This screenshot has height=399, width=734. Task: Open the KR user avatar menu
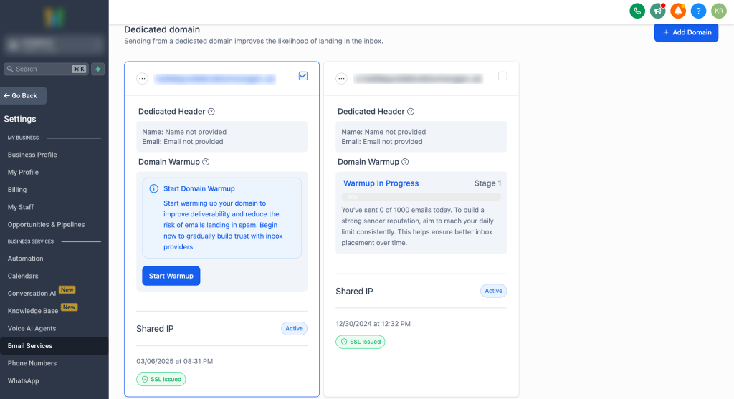pos(718,11)
